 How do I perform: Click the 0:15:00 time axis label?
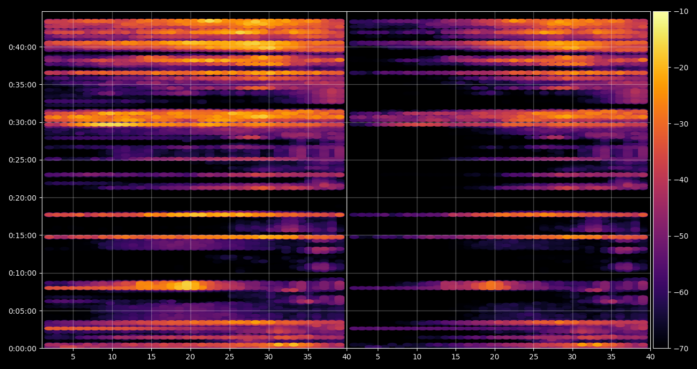coord(22,235)
